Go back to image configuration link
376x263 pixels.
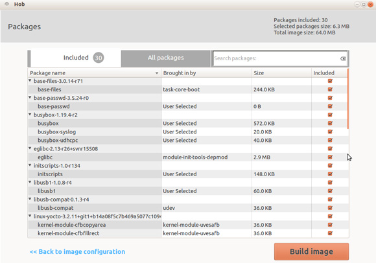point(77,251)
